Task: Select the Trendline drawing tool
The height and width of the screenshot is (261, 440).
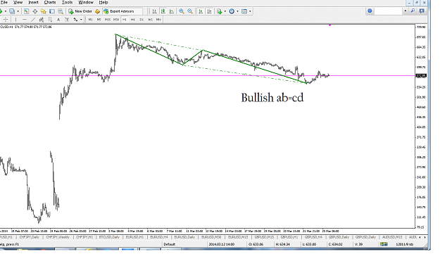Action: pos(33,20)
